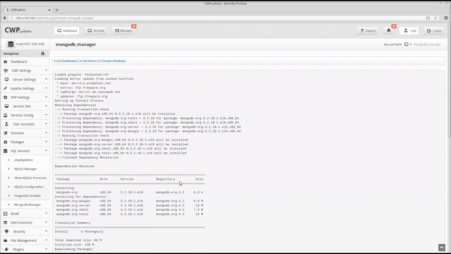Image resolution: width=451 pixels, height=254 pixels.
Task: Click the DNS Functions sidebar label
Action: pos(21,223)
